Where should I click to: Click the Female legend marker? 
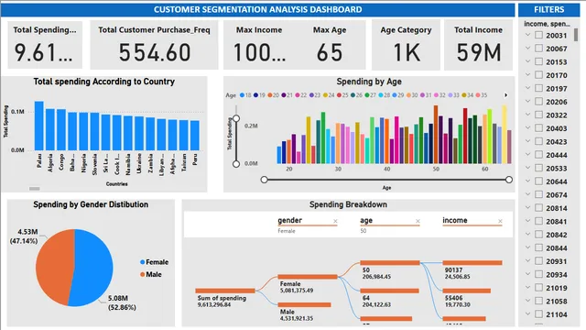[x=143, y=262]
